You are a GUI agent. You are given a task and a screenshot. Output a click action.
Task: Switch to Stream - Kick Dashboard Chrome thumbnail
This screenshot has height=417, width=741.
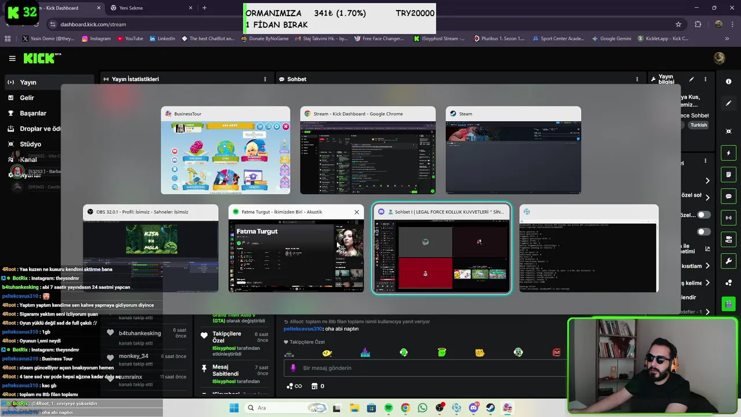[x=368, y=150]
